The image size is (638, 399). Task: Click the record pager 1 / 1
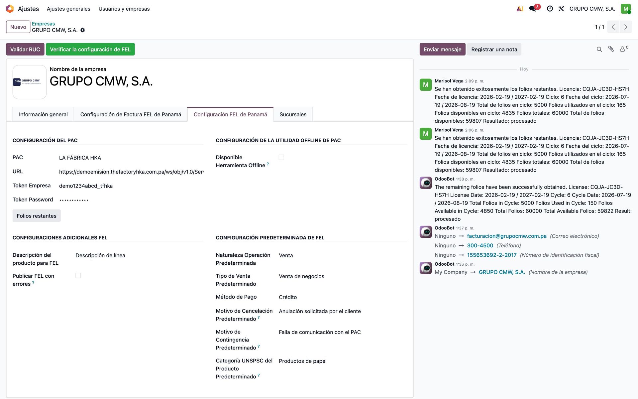tap(599, 27)
